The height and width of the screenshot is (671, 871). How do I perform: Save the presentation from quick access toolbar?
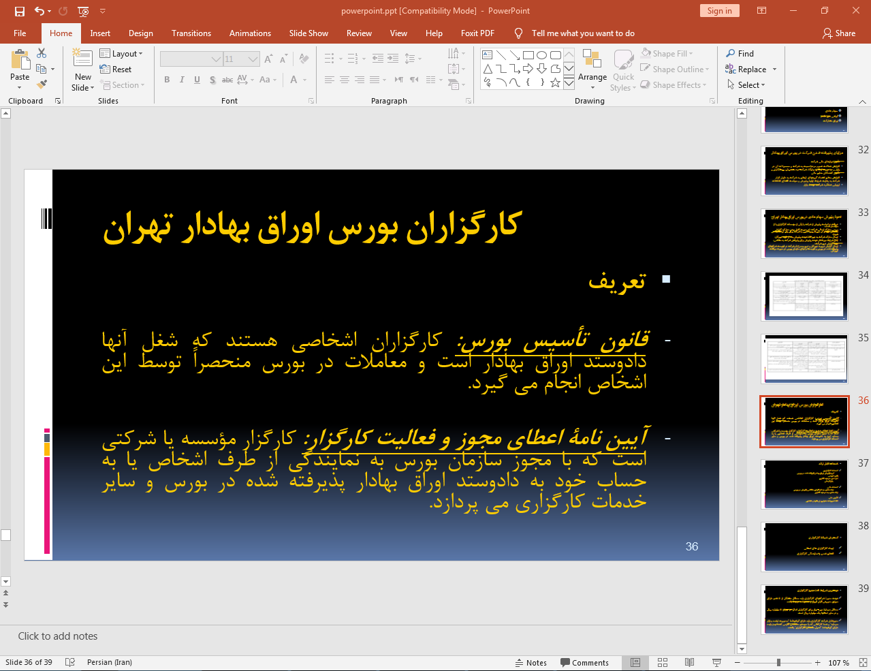(x=19, y=11)
